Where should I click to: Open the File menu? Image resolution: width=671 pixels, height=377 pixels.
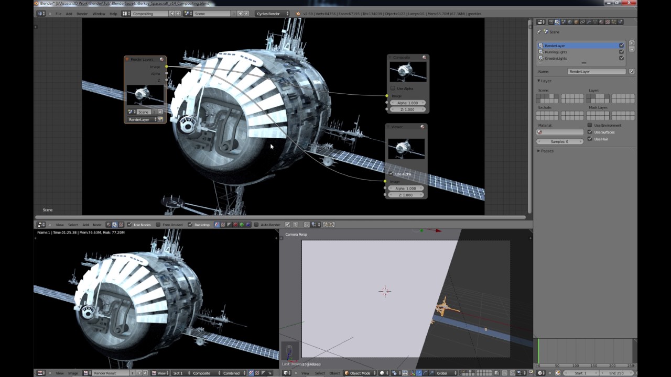(58, 13)
